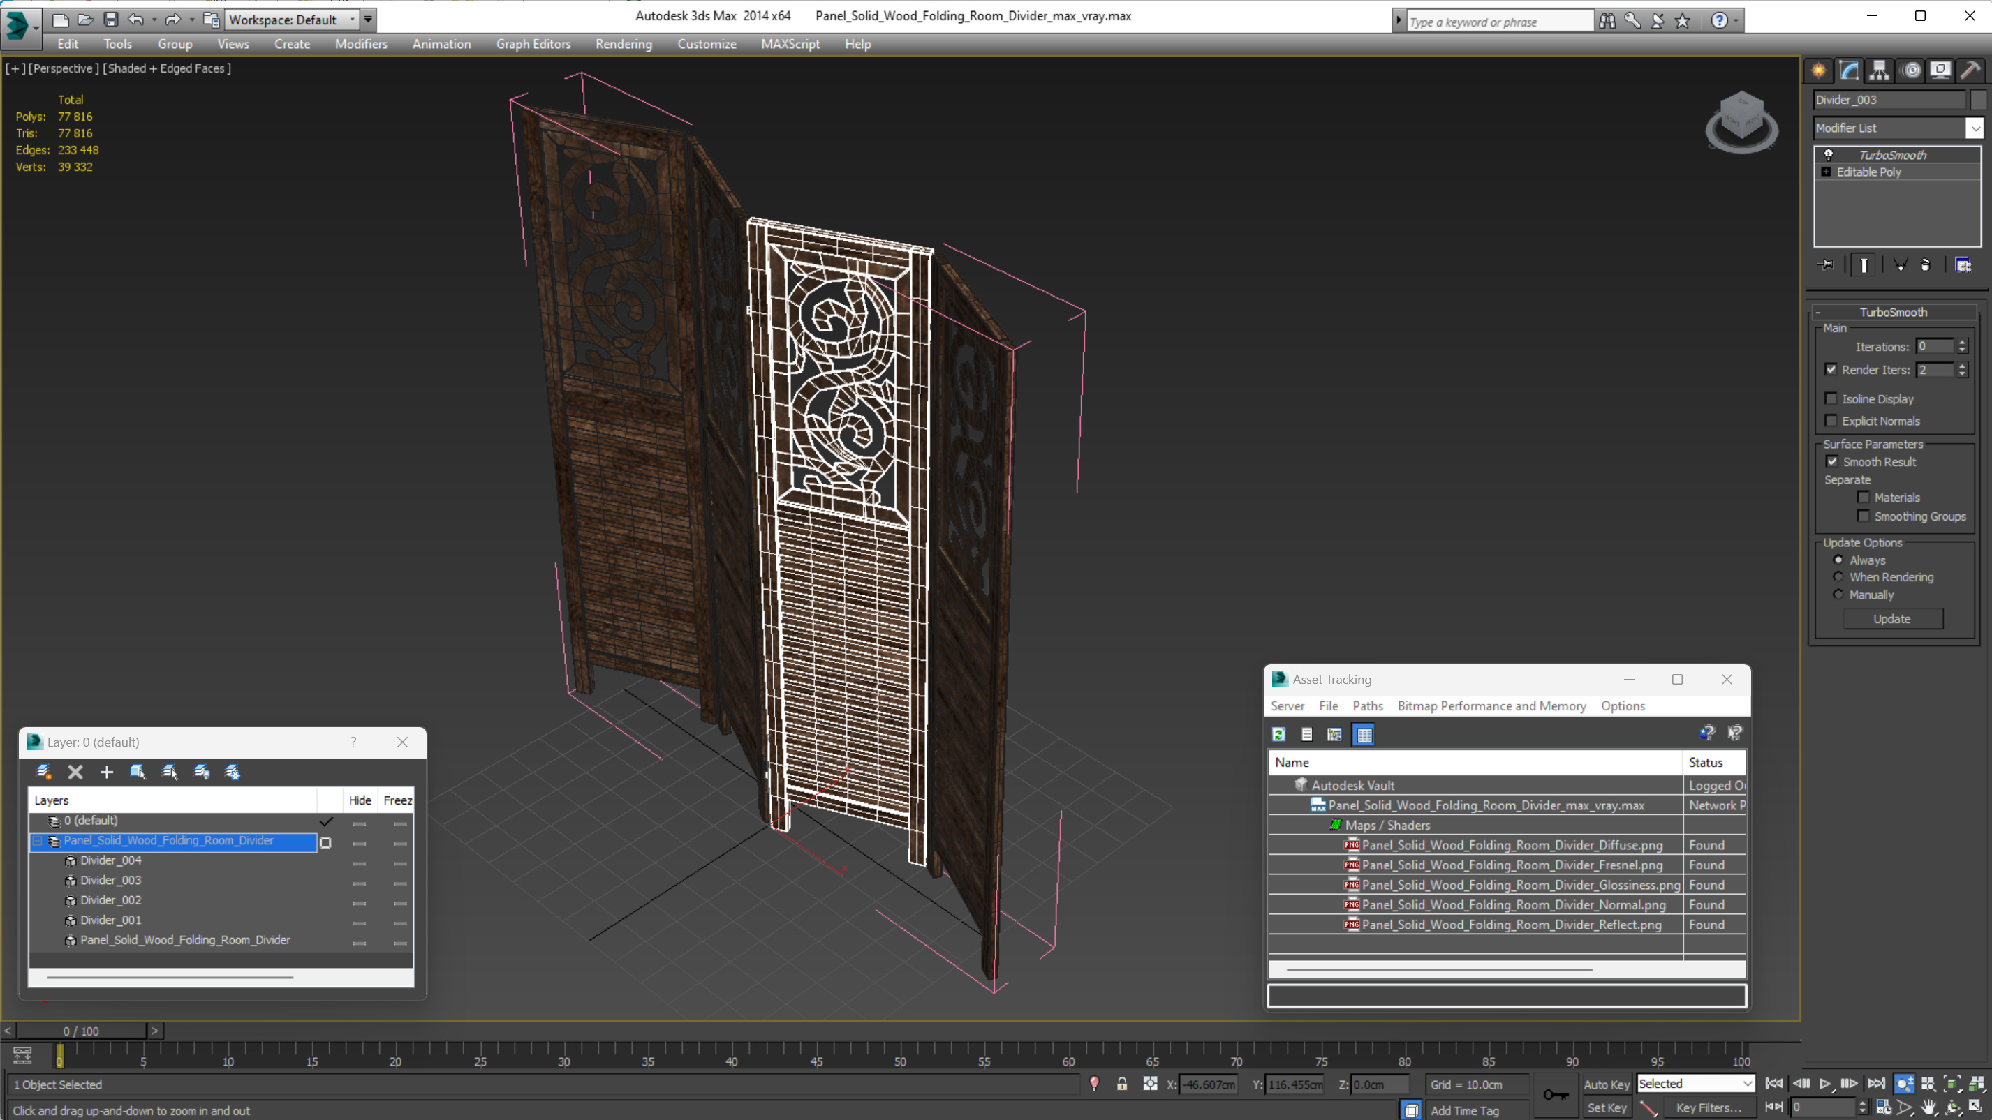
Task: Click the Open File icon
Action: pyautogui.click(x=85, y=20)
